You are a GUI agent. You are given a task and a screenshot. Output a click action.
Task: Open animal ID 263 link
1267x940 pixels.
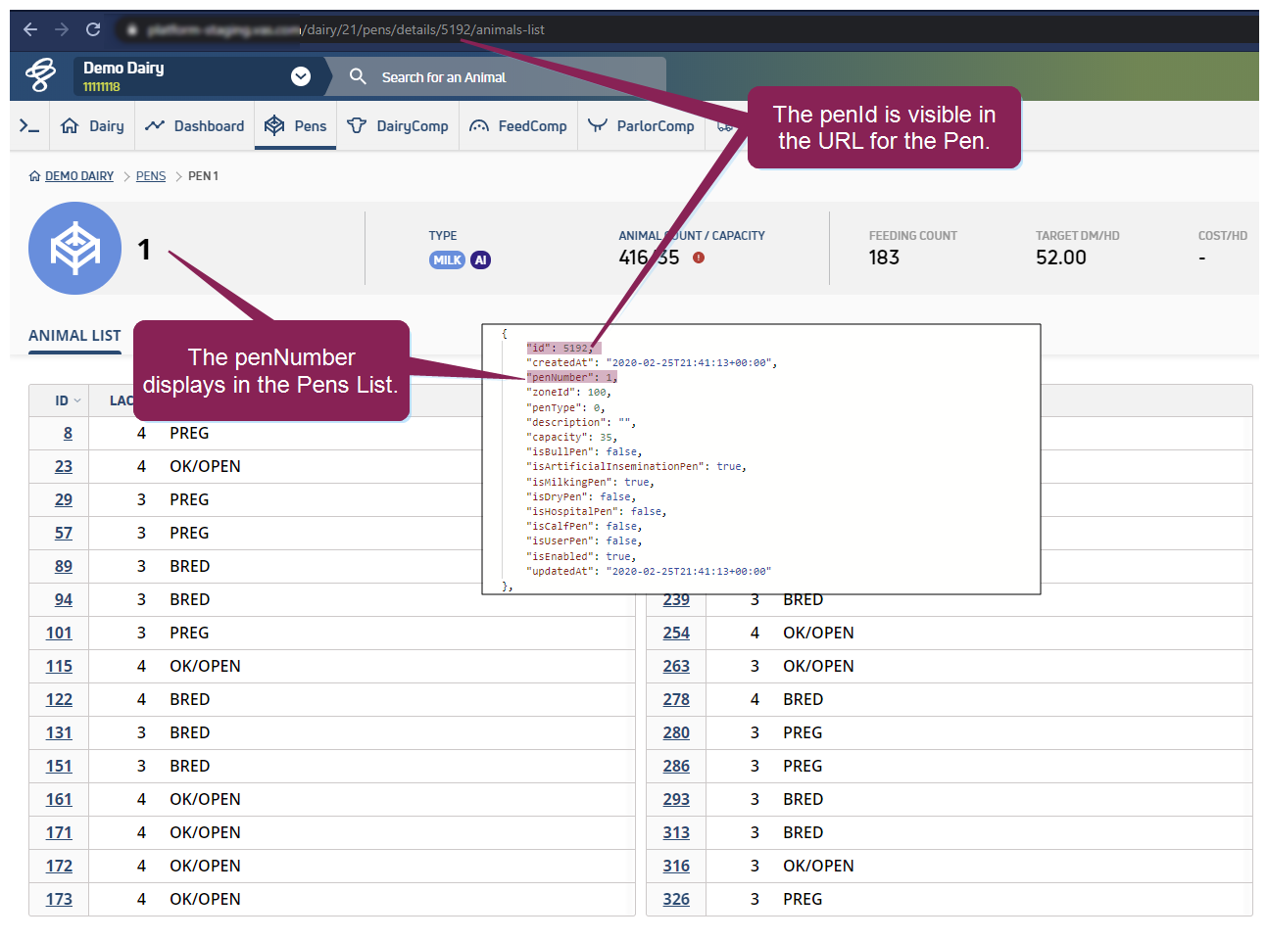pos(676,666)
